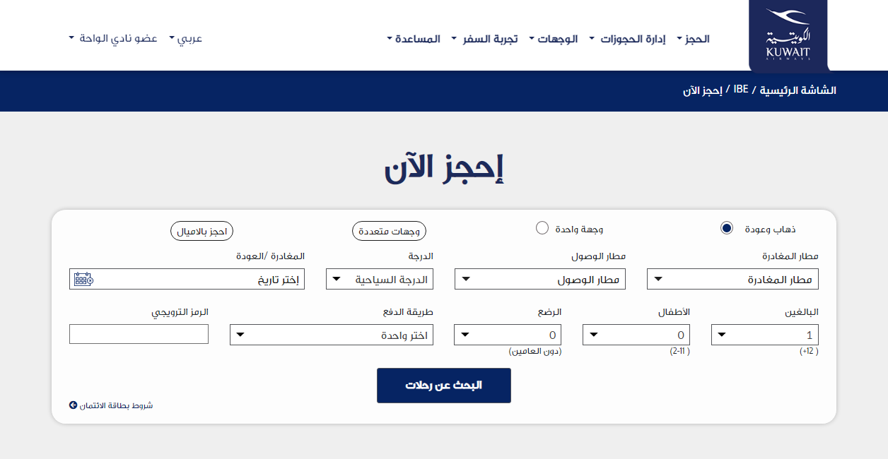Viewport: 888px width, 459px height.
Task: Open the الرضع infants count dropdown
Action: point(507,335)
